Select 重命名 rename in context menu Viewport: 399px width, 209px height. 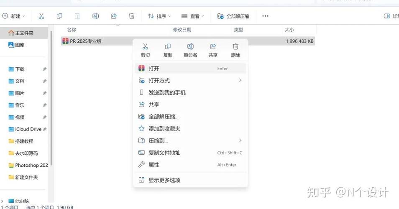pyautogui.click(x=190, y=50)
